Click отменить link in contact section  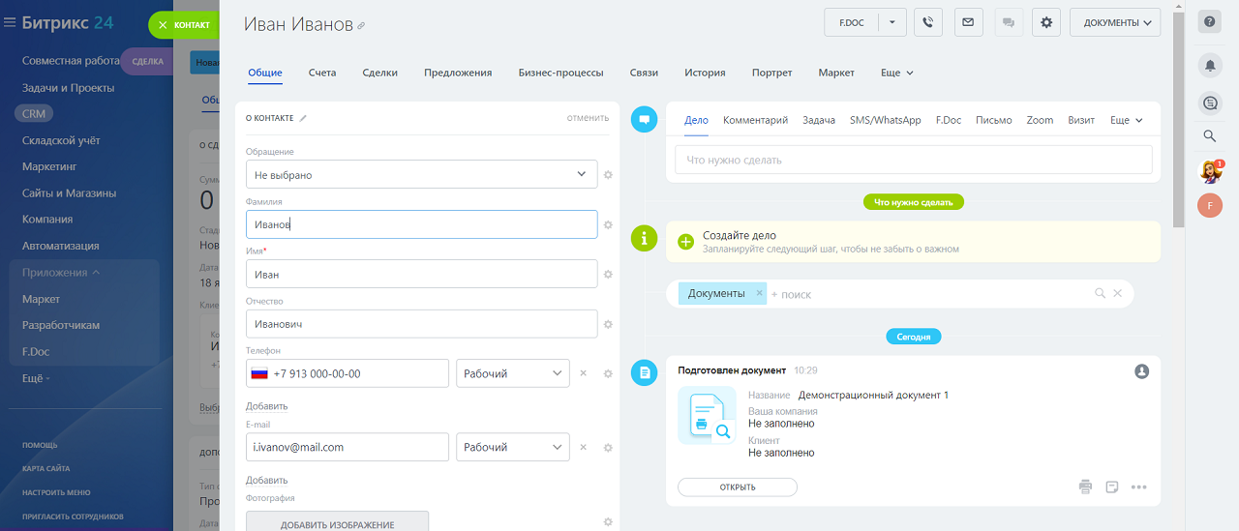[588, 118]
